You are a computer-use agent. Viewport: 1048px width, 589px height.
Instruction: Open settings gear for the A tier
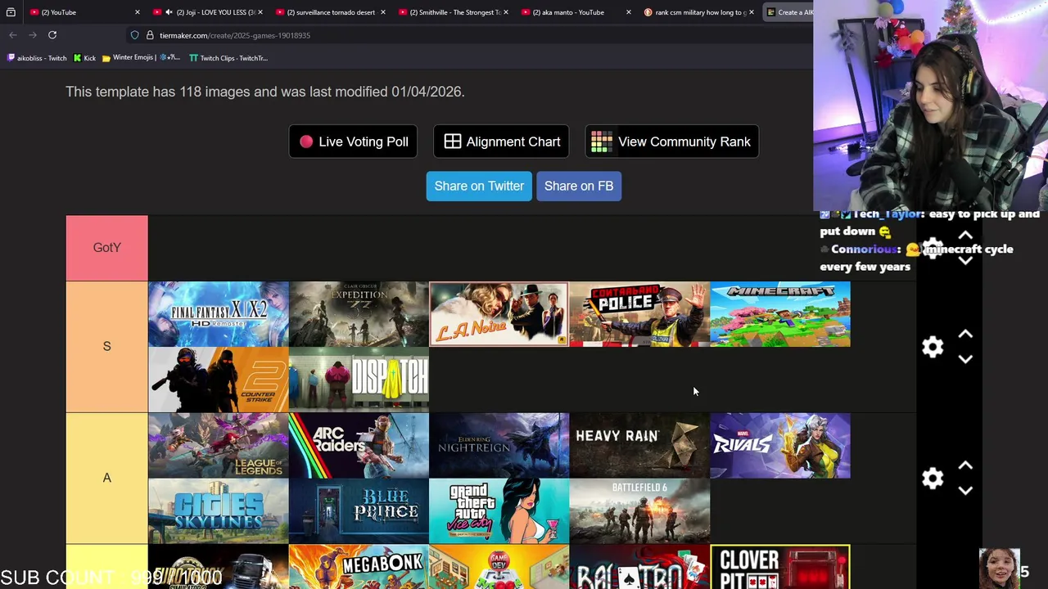tap(933, 479)
